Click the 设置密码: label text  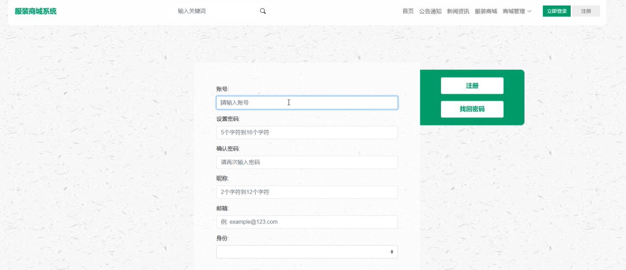point(228,119)
